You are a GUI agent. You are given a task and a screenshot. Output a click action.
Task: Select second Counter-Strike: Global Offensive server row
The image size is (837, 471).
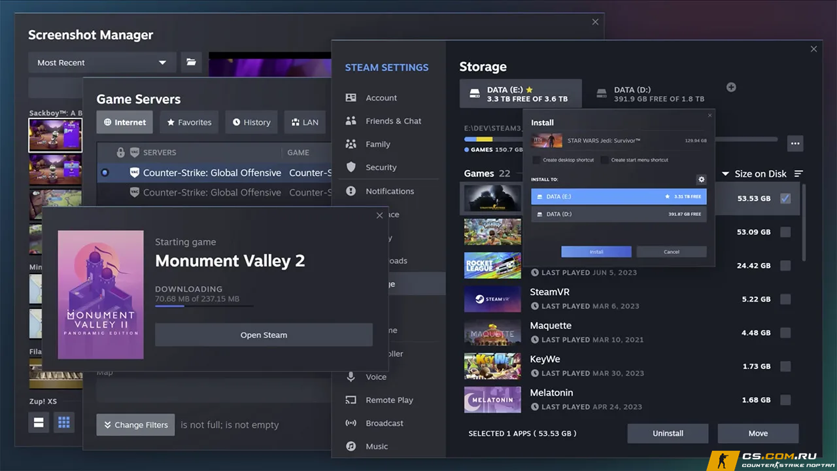[x=214, y=192]
